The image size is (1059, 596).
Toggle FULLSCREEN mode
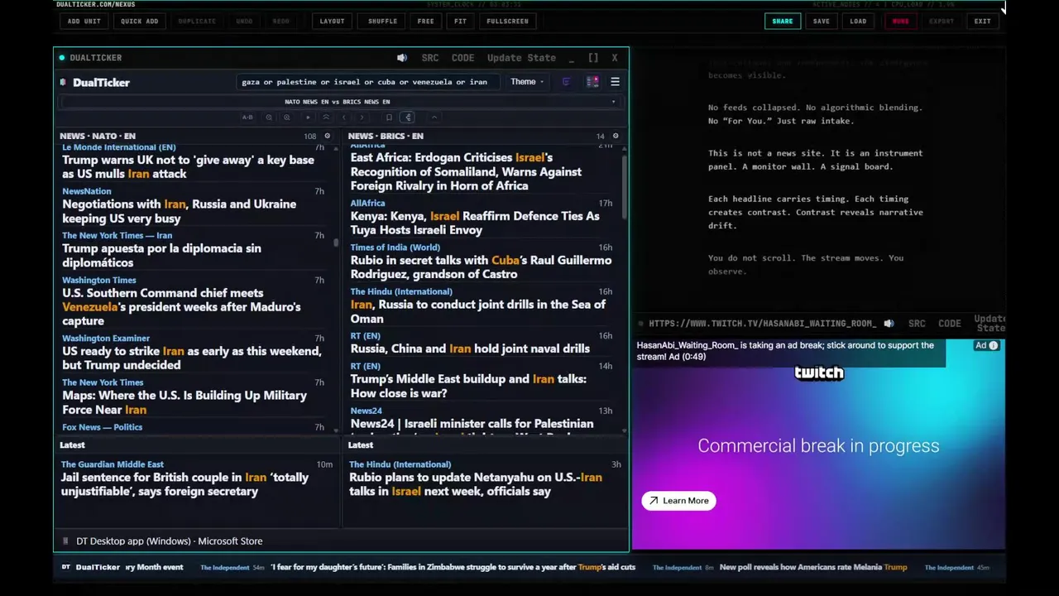click(x=507, y=22)
